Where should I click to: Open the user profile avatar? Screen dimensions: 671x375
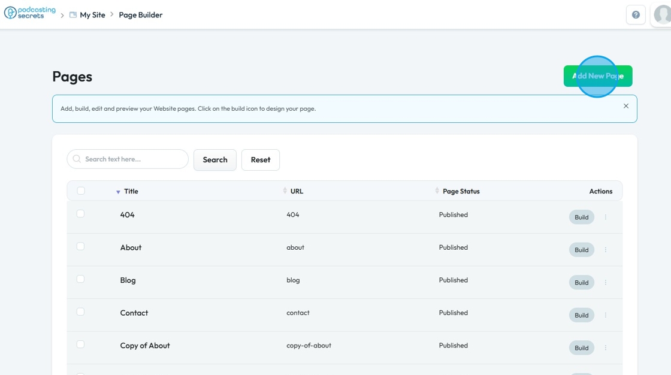coord(662,15)
